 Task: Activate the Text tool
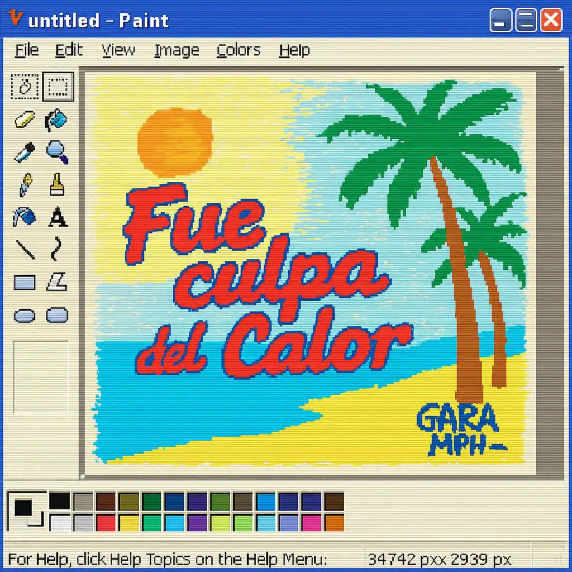point(58,217)
